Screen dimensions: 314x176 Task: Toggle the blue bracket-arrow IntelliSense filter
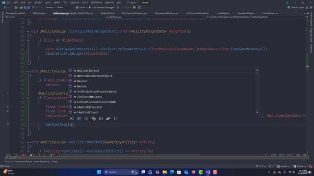101,118
